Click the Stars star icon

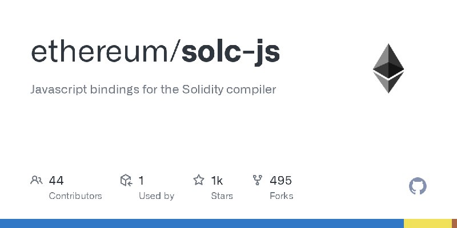pyautogui.click(x=199, y=181)
